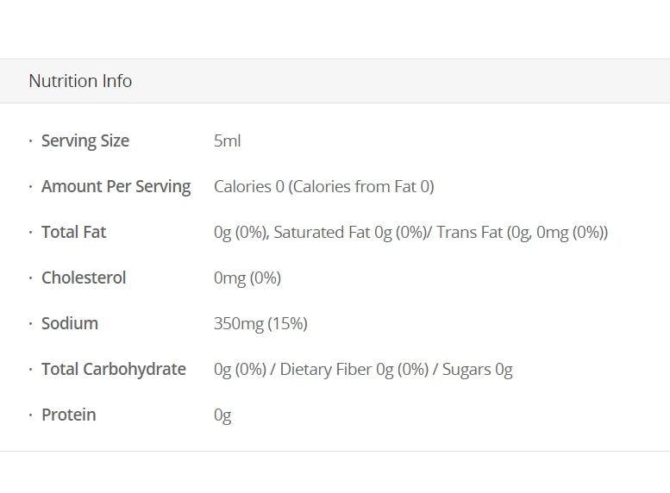Select the 5ml serving size value
This screenshot has height=493, width=670.
click(228, 140)
